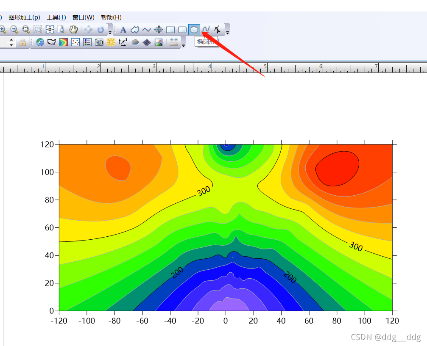This screenshot has width=427, height=346.
Task: Create a classed post map
Action: pyautogui.click(x=87, y=42)
